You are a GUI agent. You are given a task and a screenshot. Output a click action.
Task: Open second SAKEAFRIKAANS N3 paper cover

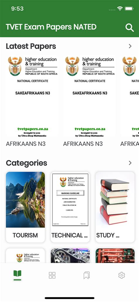[90, 97]
